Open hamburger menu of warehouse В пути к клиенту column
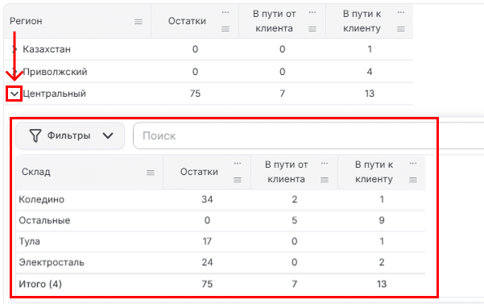 [x=413, y=180]
